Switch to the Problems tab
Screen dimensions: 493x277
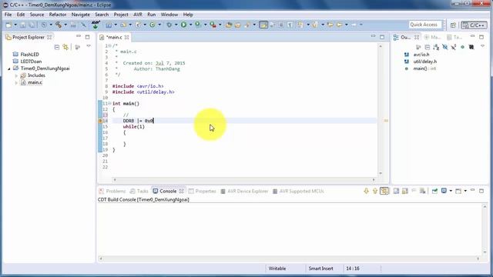click(x=112, y=191)
